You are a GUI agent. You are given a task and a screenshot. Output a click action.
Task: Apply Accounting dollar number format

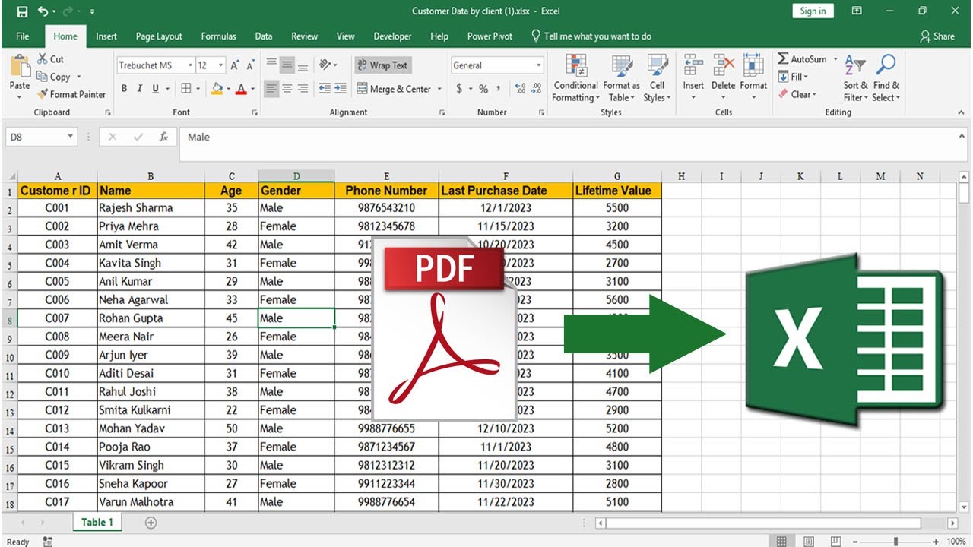(459, 89)
